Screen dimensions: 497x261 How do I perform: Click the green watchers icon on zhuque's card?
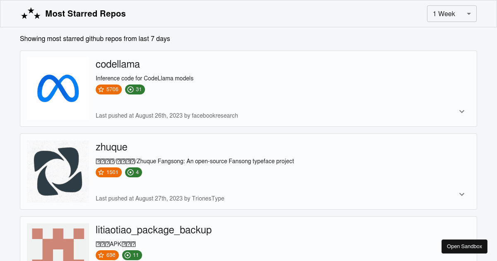[x=130, y=172]
